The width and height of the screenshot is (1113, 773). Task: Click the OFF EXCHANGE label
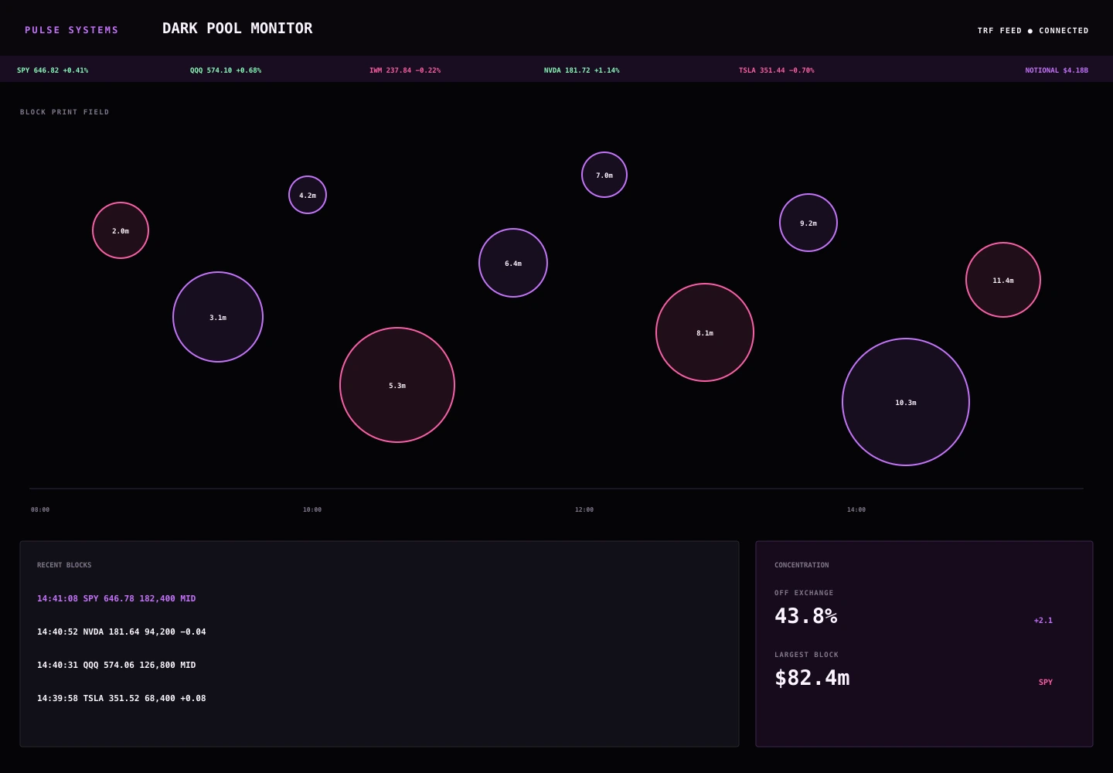pyautogui.click(x=804, y=593)
